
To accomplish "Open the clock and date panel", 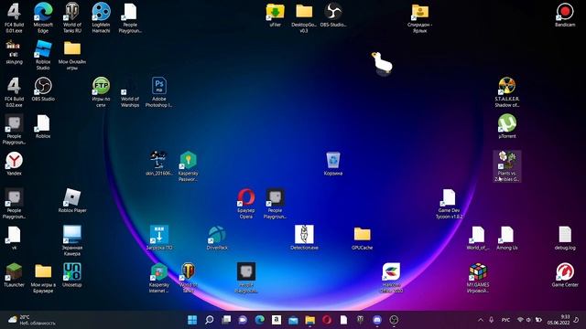I will click(x=559, y=320).
